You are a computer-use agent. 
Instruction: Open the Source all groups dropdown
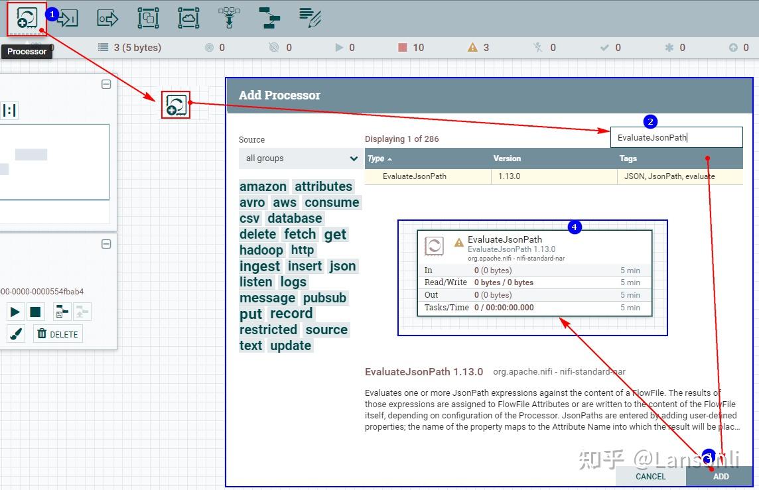pyautogui.click(x=300, y=158)
